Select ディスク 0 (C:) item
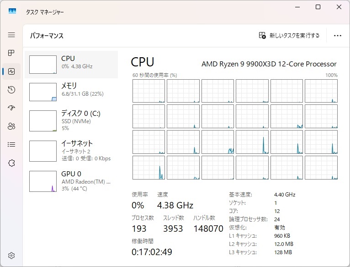Viewport: 350px width, 267px height. [71, 120]
